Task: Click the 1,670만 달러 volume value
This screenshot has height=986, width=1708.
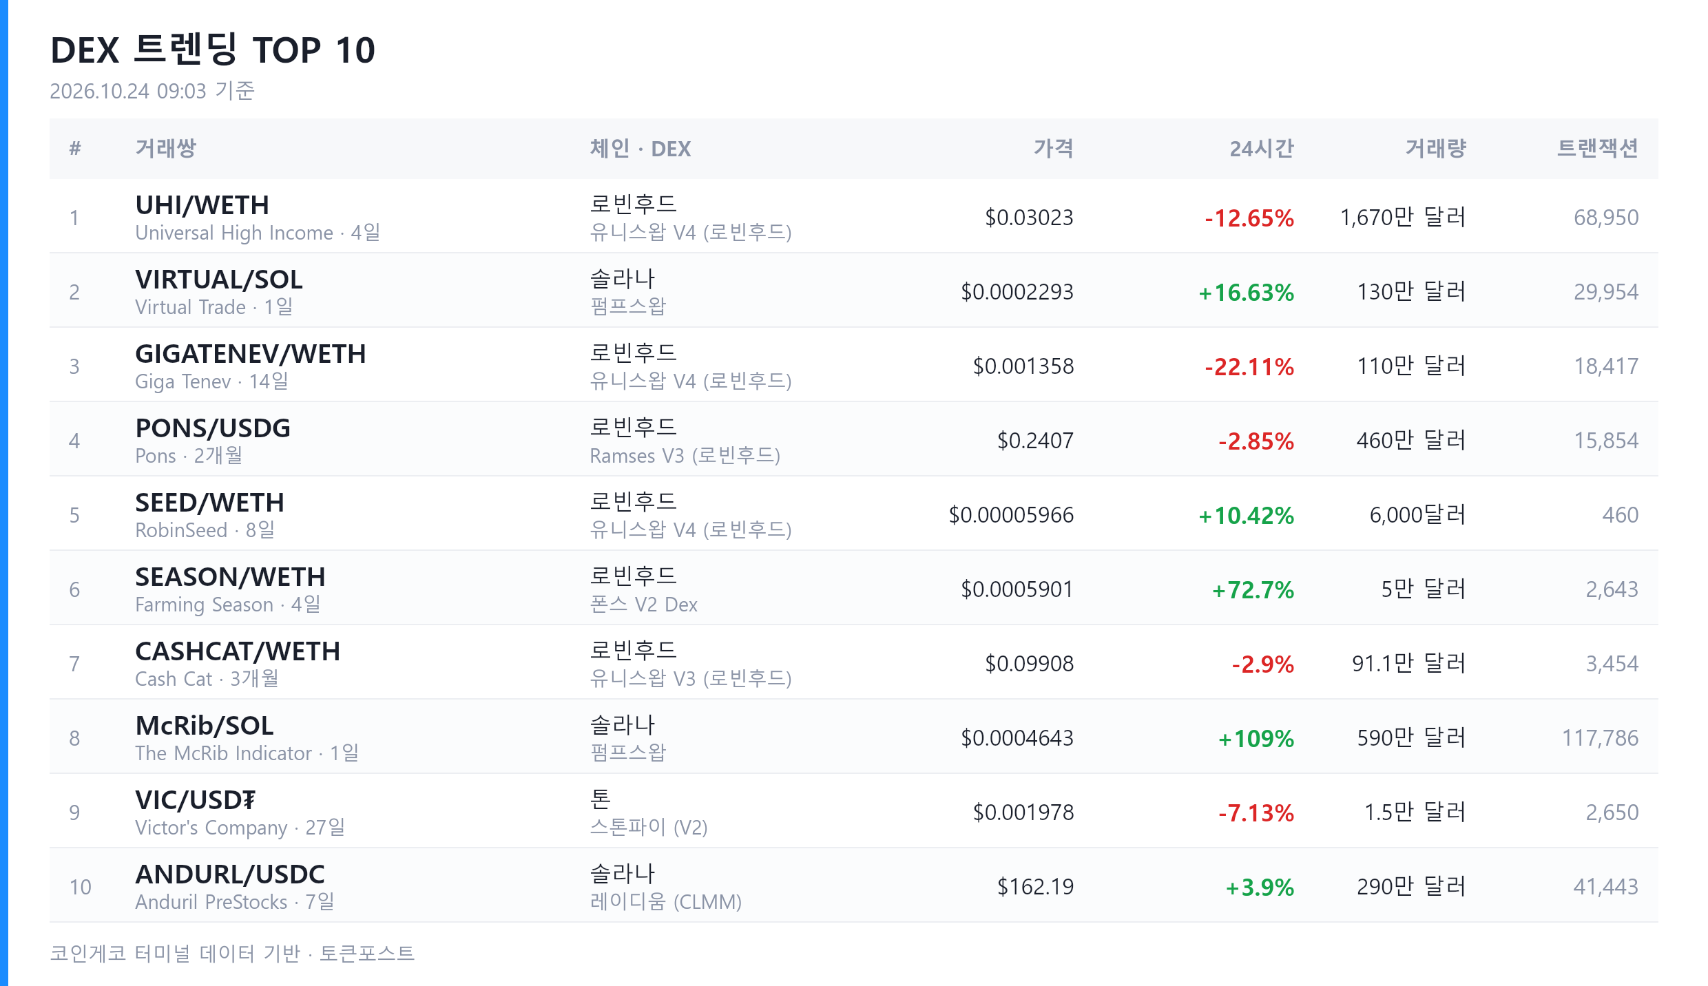Action: (x=1403, y=218)
